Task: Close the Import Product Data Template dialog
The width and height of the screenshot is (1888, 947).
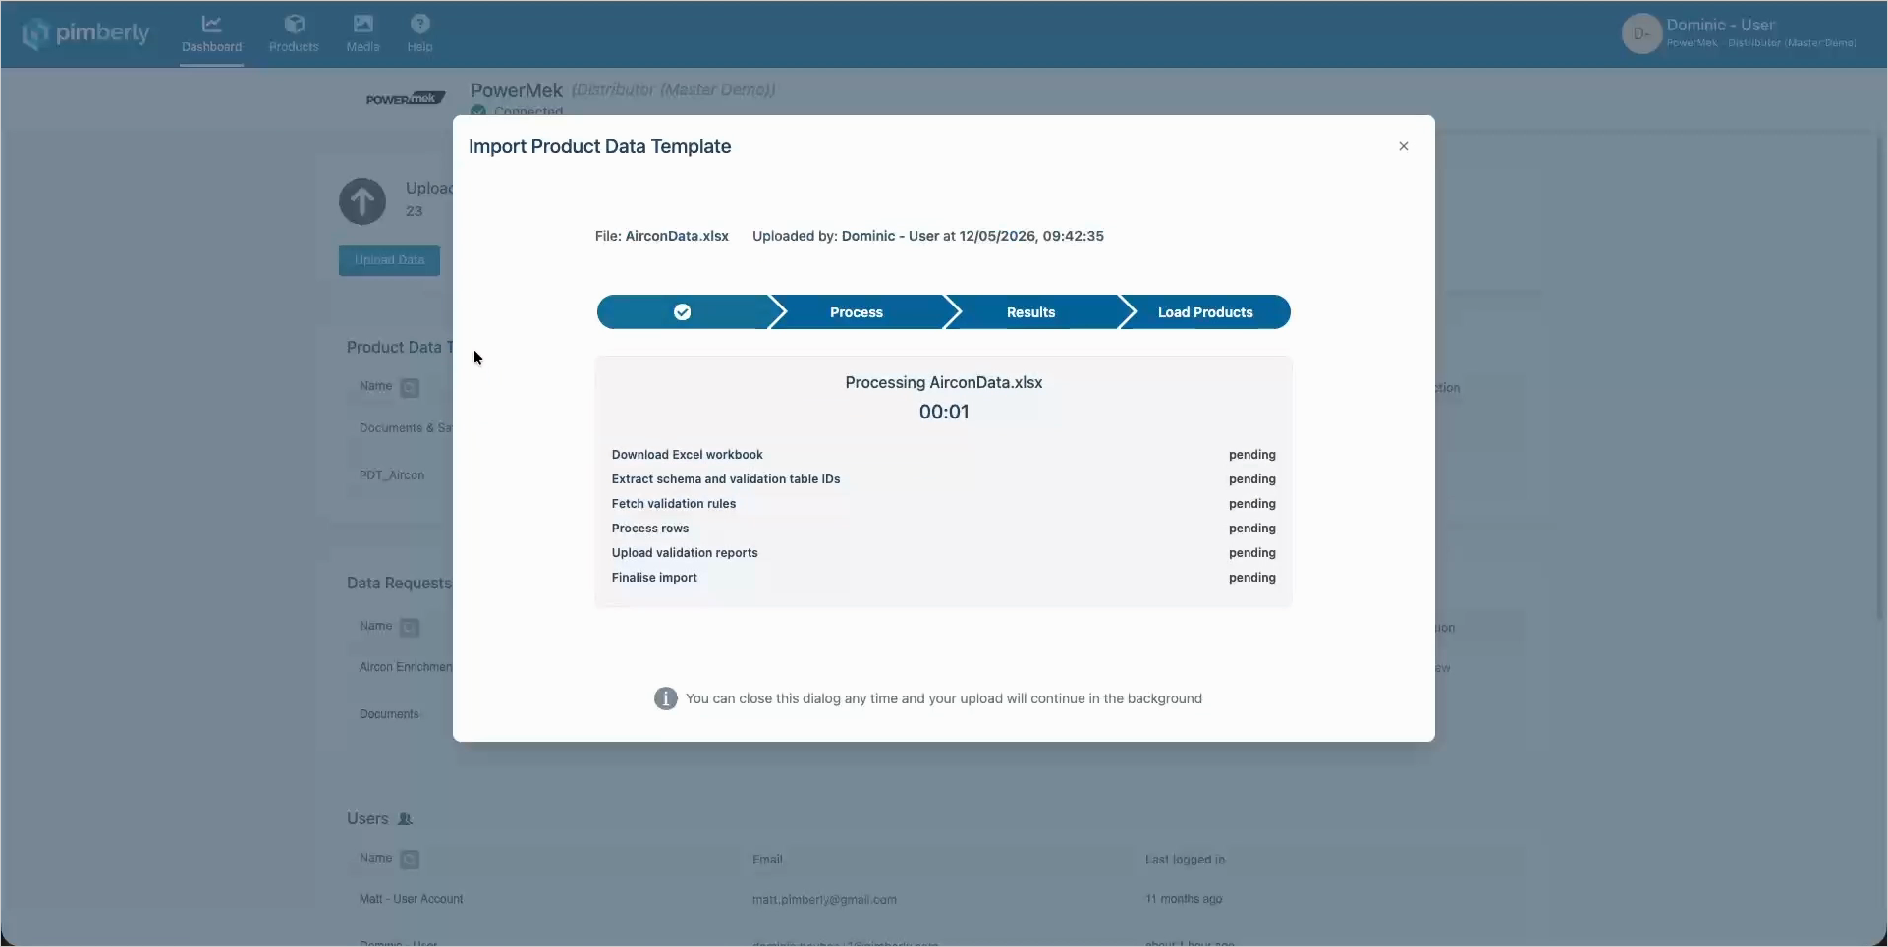Action: (1404, 146)
